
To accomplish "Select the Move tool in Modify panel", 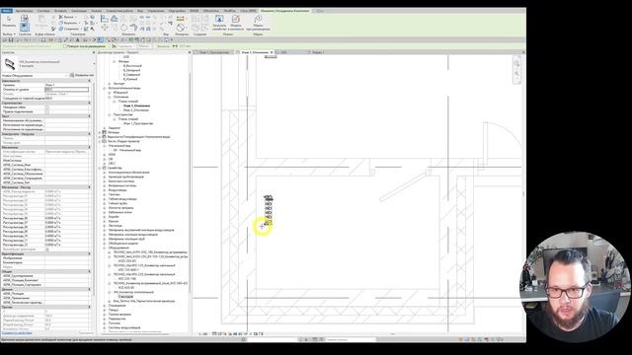I will (105, 28).
